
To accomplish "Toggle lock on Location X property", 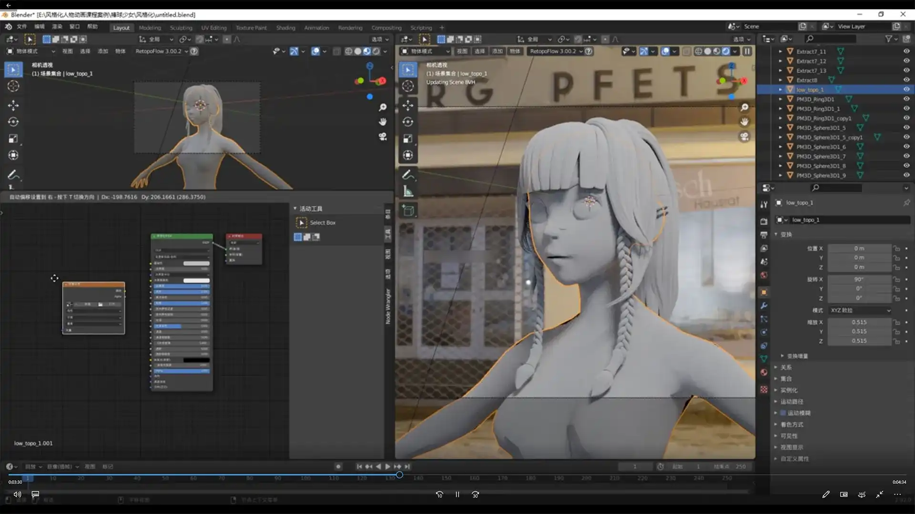I will (x=896, y=248).
